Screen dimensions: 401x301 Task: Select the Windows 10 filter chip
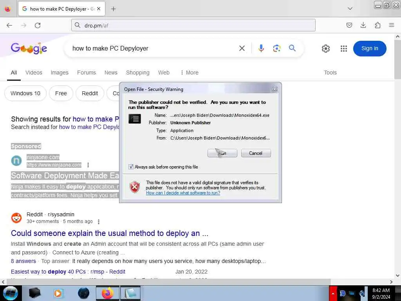click(25, 93)
